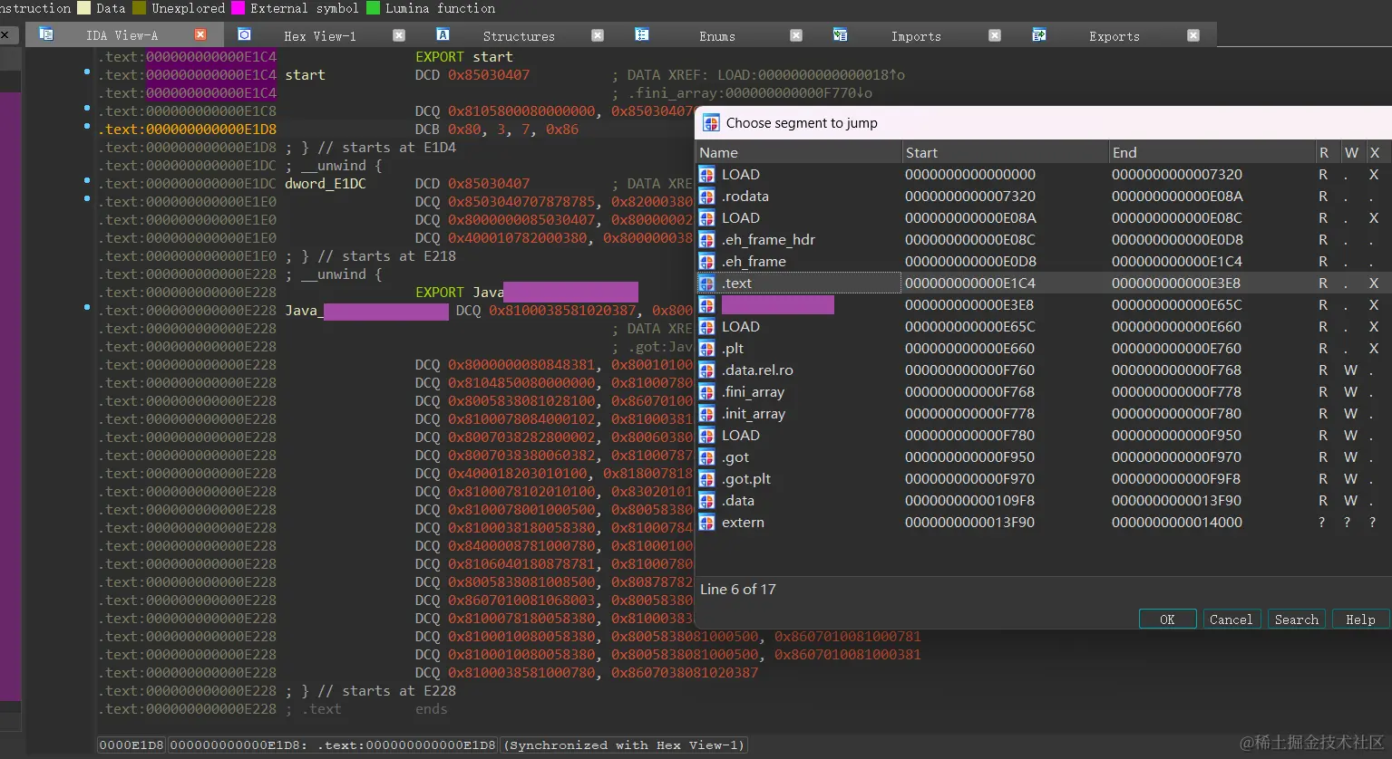Sort segments by the Name column header
1392x759 pixels.
coord(798,152)
